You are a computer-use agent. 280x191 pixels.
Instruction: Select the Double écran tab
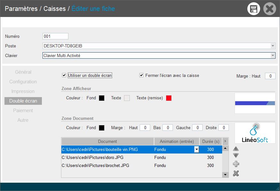coord(23,101)
